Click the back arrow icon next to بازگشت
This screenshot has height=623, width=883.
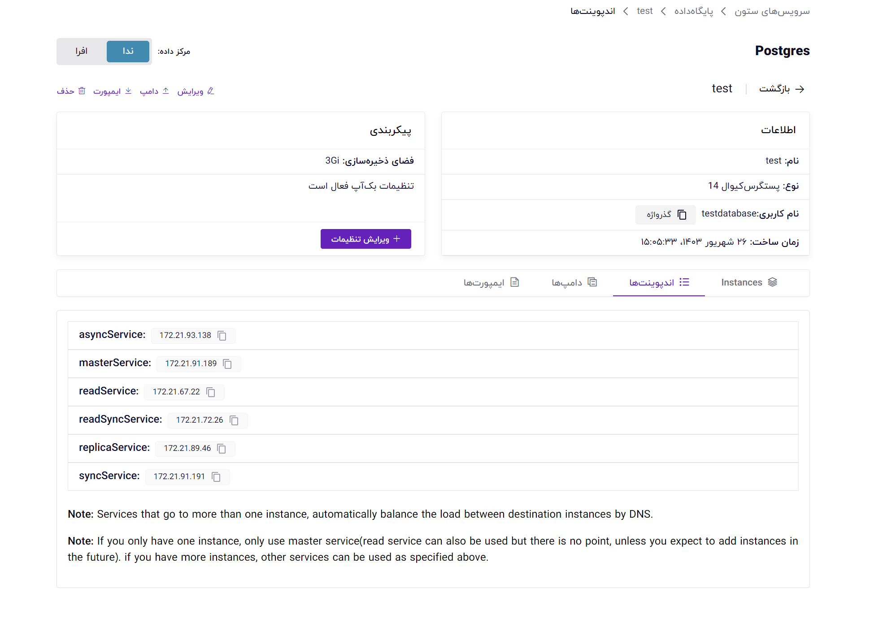(x=800, y=89)
